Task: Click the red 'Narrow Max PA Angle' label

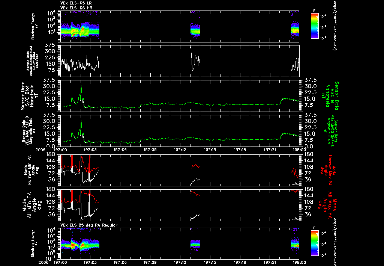Action: click(x=328, y=170)
